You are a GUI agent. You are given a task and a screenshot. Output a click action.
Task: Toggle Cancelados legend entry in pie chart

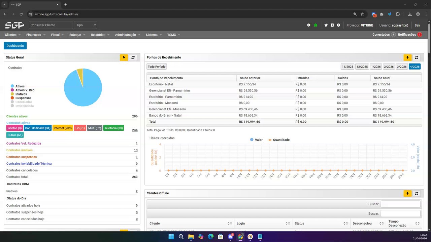[x=22, y=102]
